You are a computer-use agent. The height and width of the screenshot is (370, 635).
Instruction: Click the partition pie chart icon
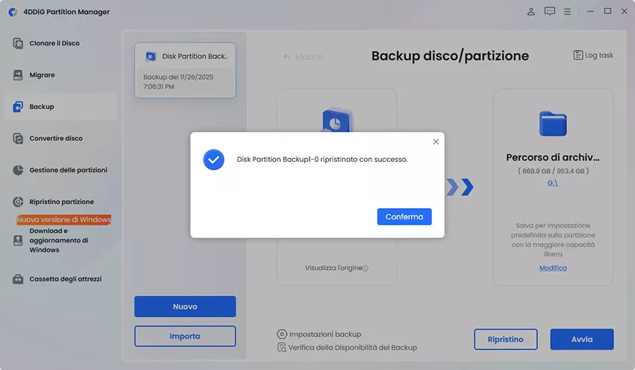click(x=18, y=170)
